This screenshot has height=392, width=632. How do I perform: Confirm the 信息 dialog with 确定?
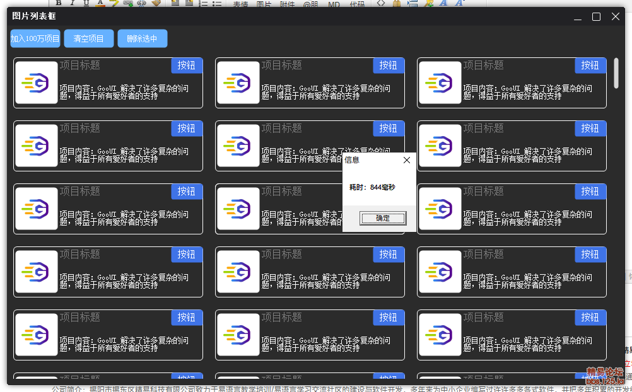tap(382, 218)
